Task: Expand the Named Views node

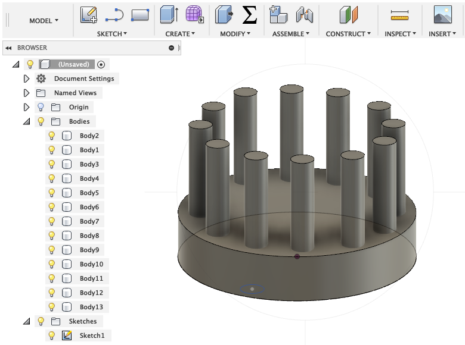Action: click(26, 93)
